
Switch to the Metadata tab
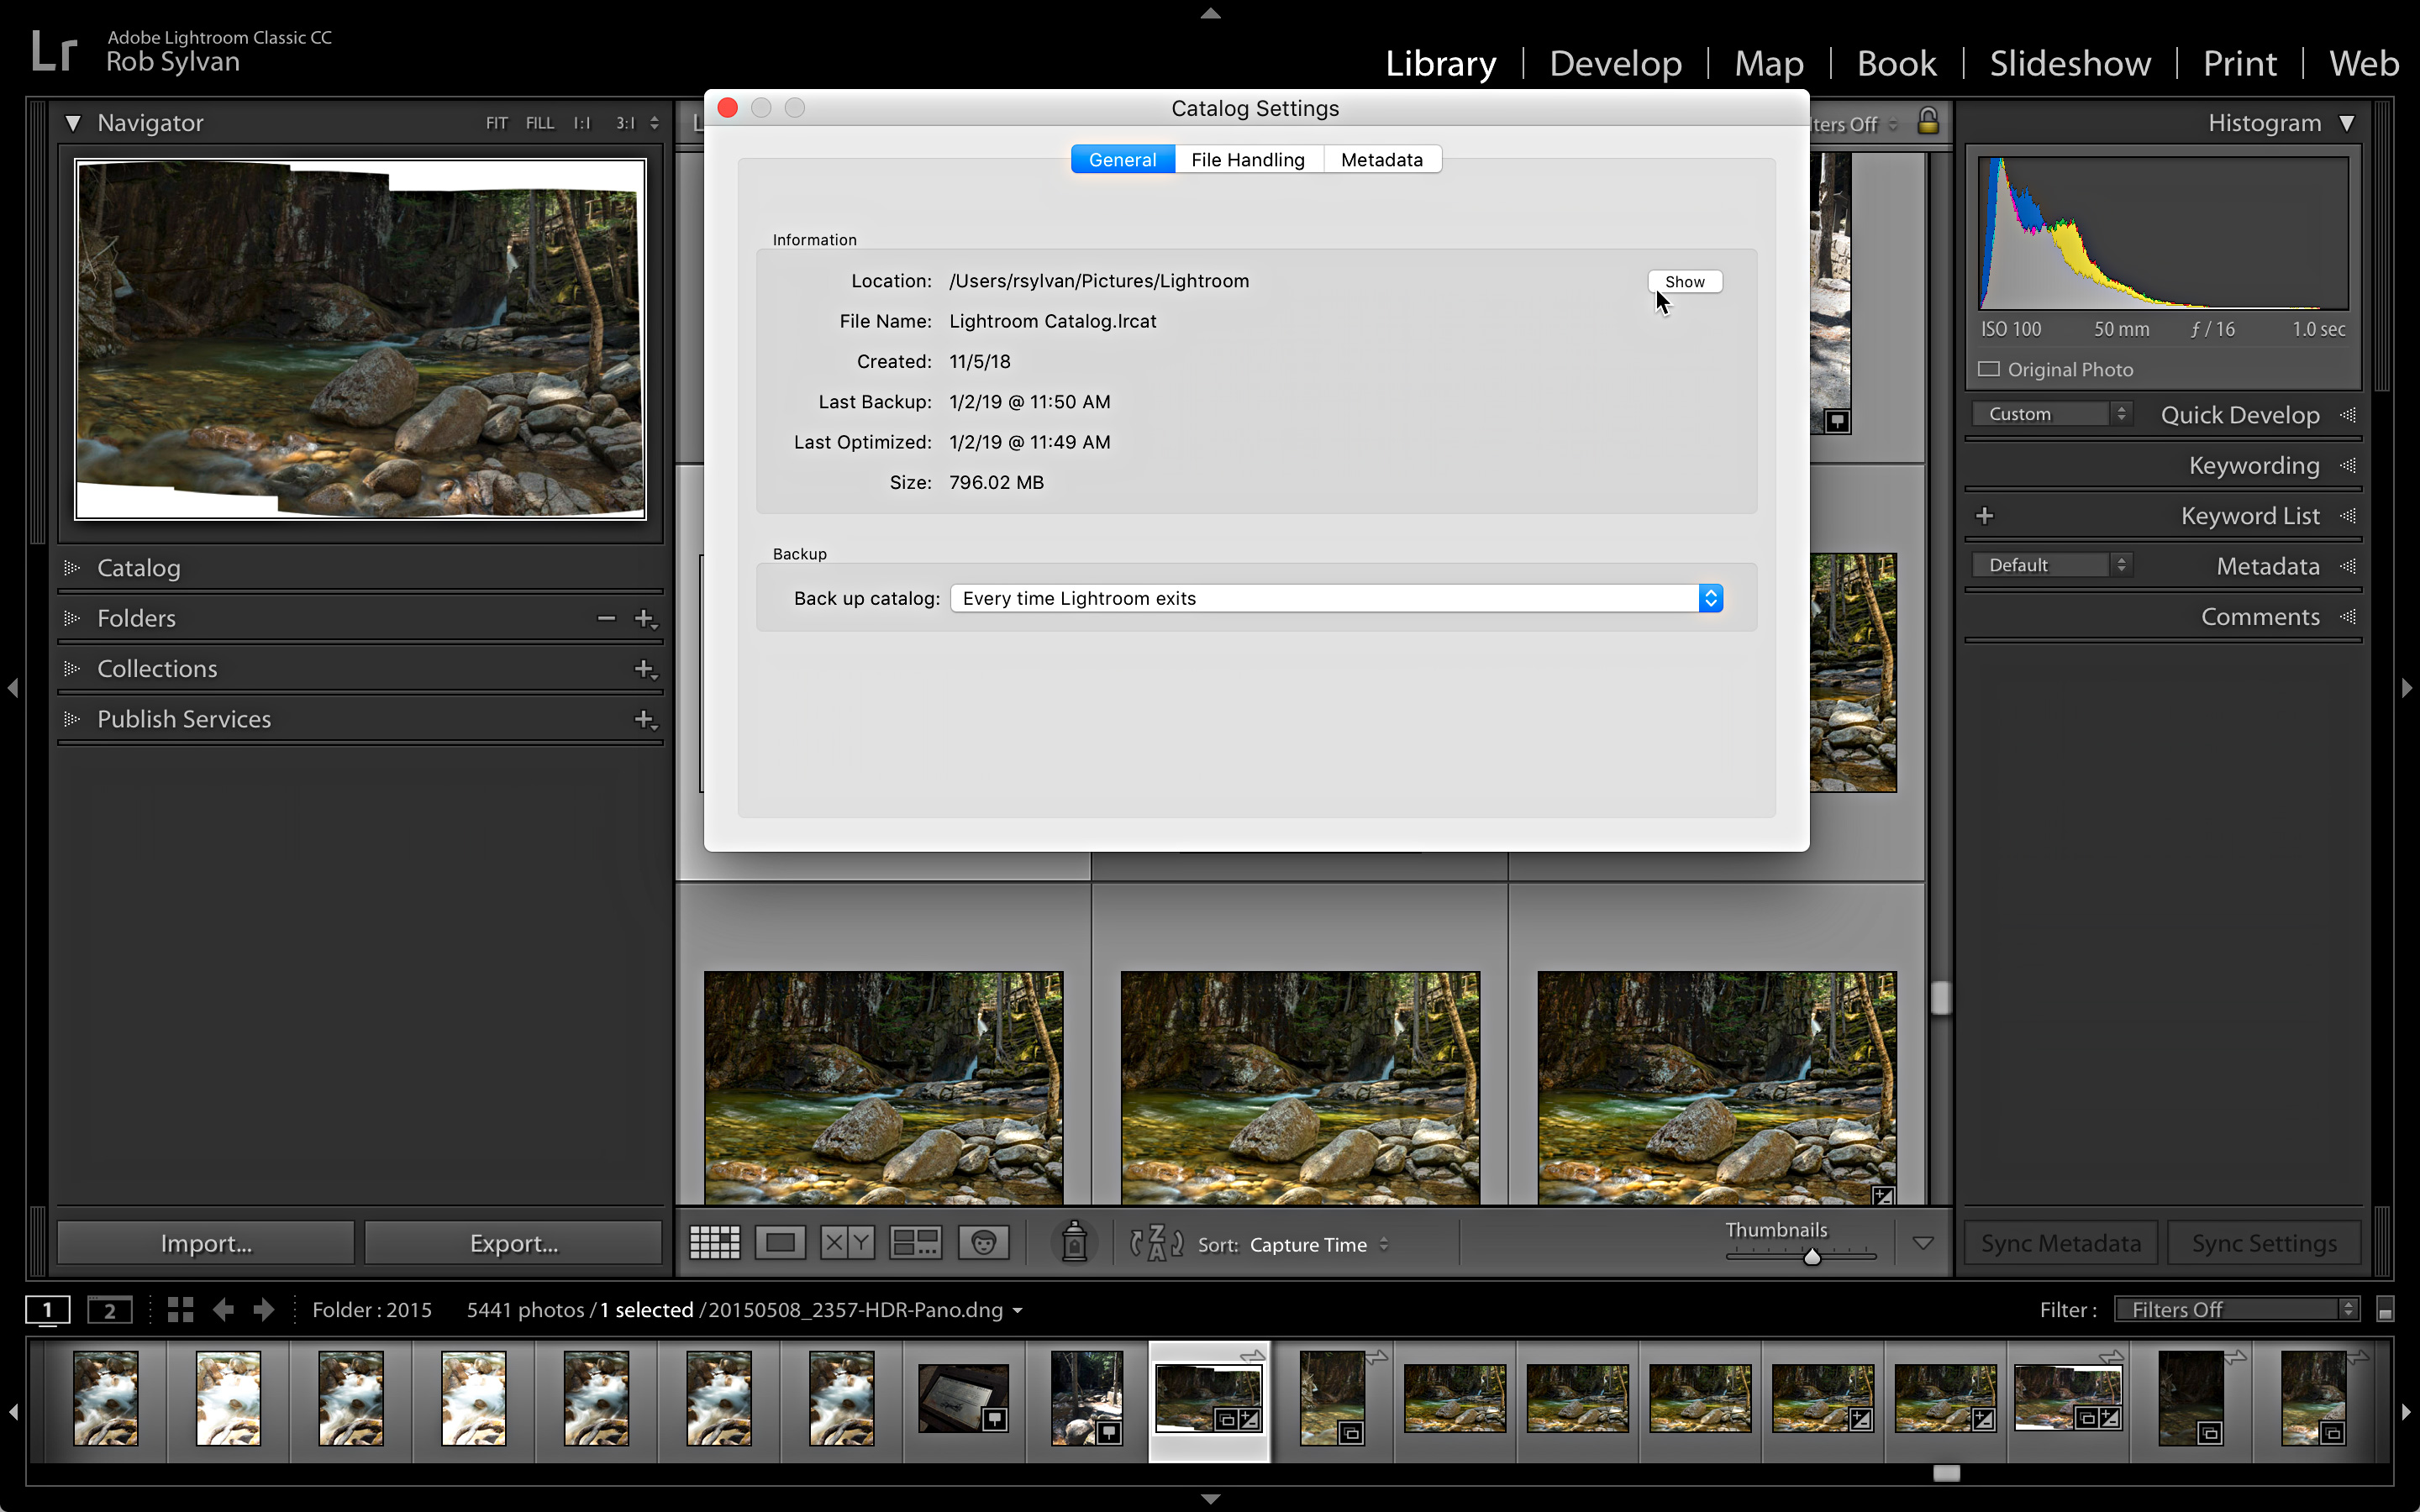[1381, 159]
